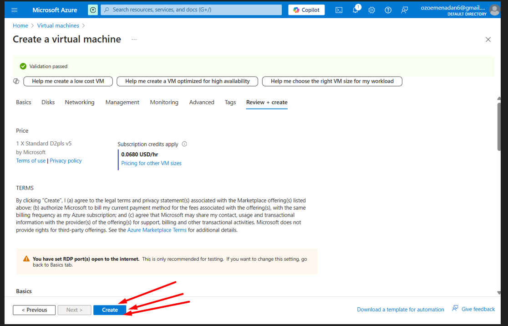The height and width of the screenshot is (326, 508).
Task: Click the Microsoft Azure title
Action: coord(55,10)
